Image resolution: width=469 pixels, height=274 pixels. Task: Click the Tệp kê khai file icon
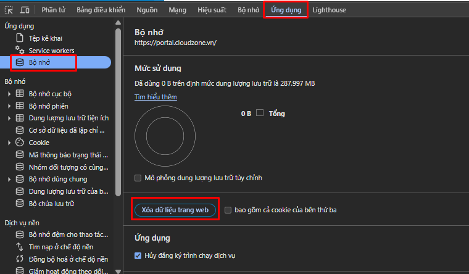pyautogui.click(x=20, y=38)
